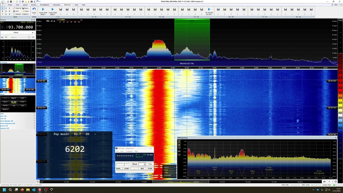This screenshot has width=343, height=193.
Task: Expand the Notch: Off section
Action: [17, 126]
